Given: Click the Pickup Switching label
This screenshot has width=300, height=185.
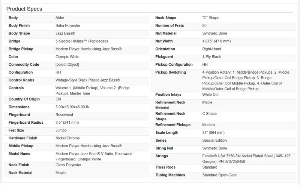Looking at the screenshot, I should point(170,72).
